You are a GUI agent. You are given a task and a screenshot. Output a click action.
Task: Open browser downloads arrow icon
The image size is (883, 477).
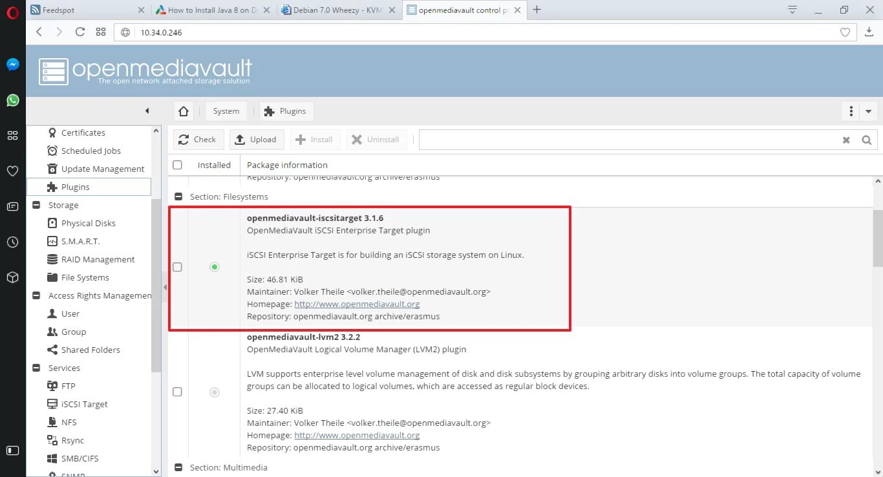coord(869,32)
